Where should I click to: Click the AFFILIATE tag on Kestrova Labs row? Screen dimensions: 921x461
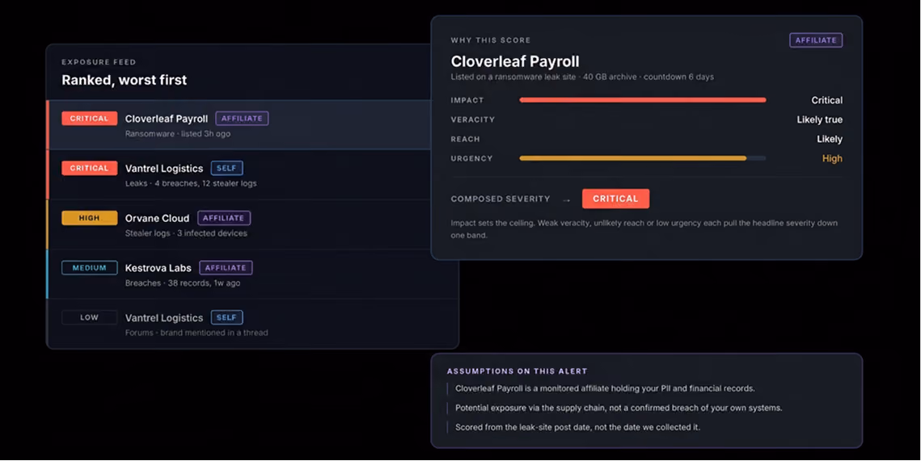coord(226,268)
